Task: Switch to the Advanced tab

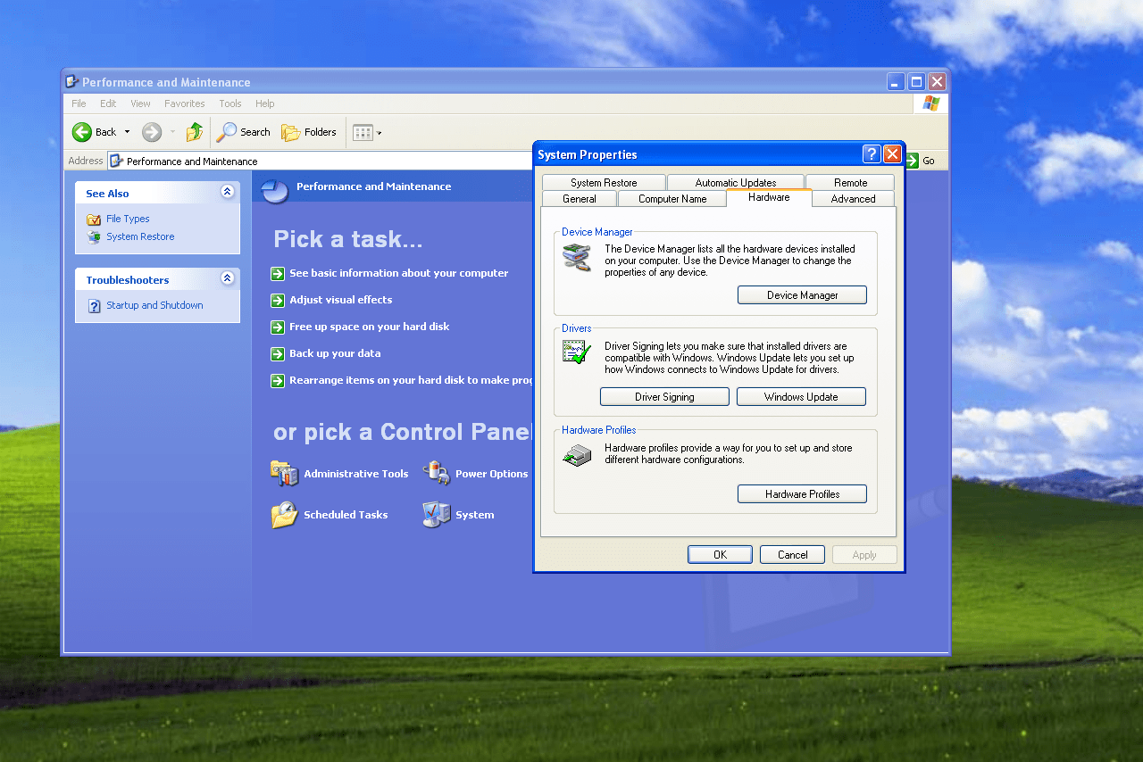Action: [x=854, y=198]
